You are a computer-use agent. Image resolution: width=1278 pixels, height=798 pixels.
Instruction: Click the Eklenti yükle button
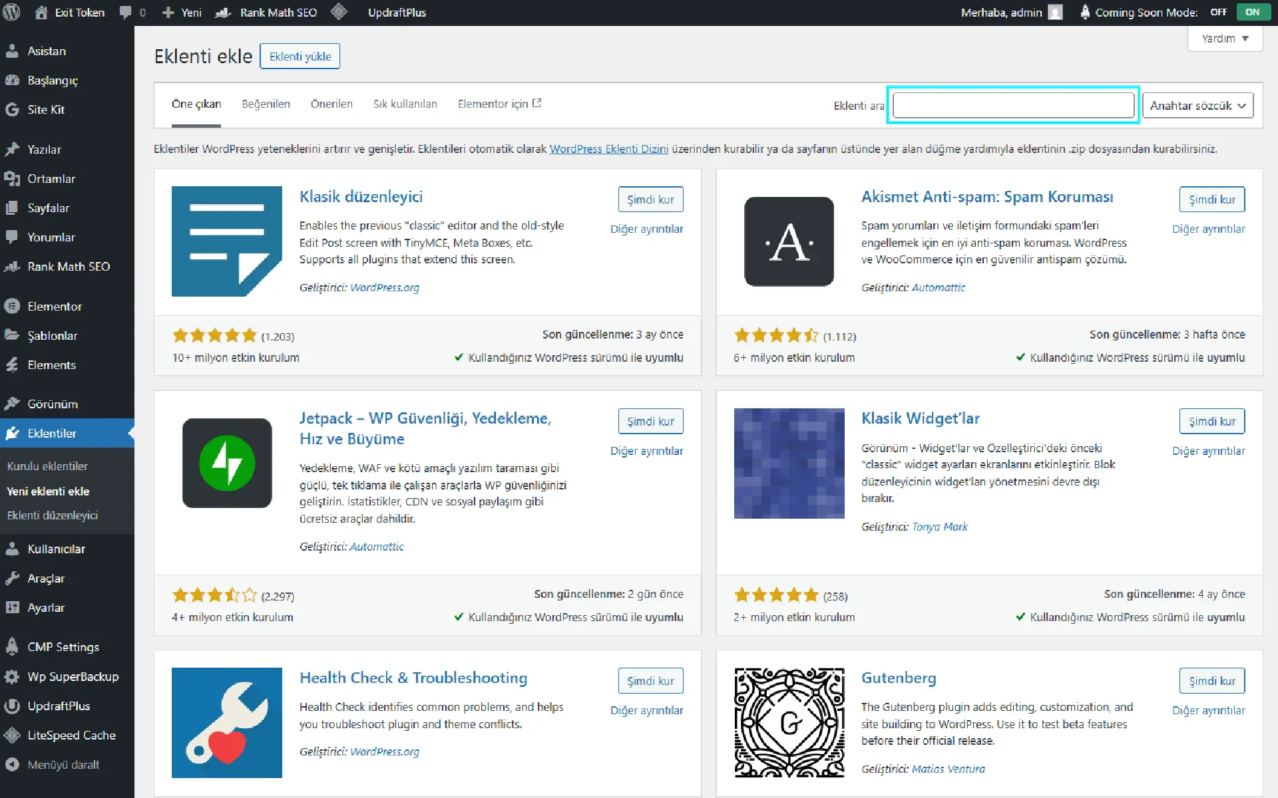tap(300, 57)
